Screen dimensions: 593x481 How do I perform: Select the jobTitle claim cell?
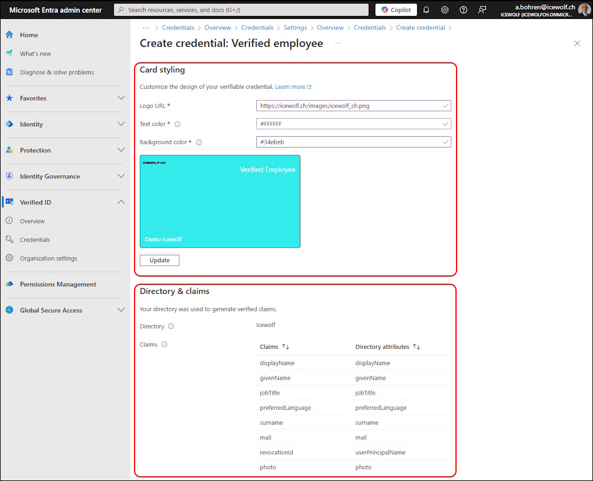pos(270,393)
